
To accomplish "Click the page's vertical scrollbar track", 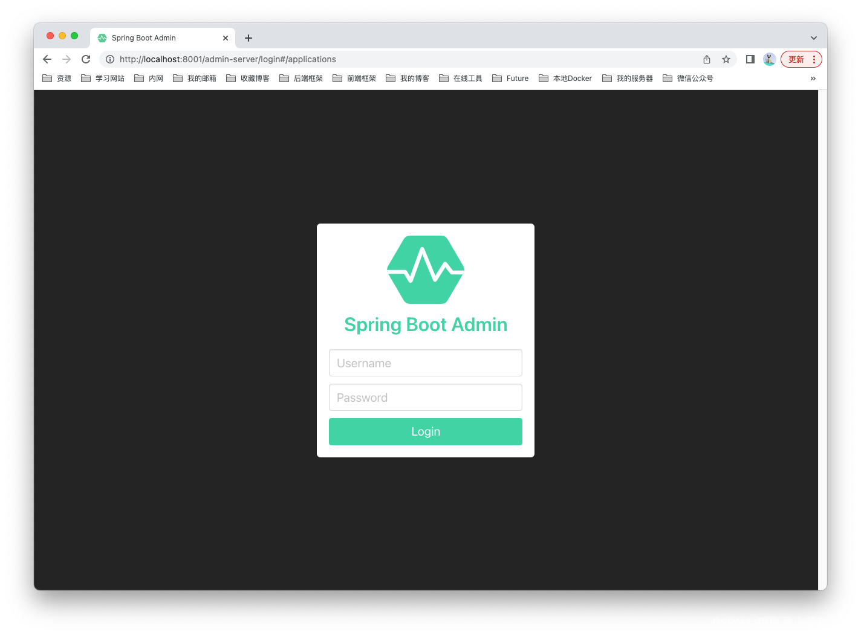I will (x=823, y=340).
